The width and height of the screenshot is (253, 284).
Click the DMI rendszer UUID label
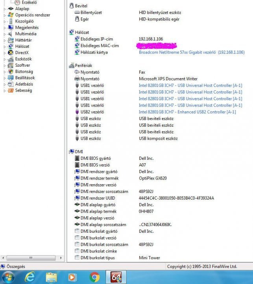tap(98, 198)
